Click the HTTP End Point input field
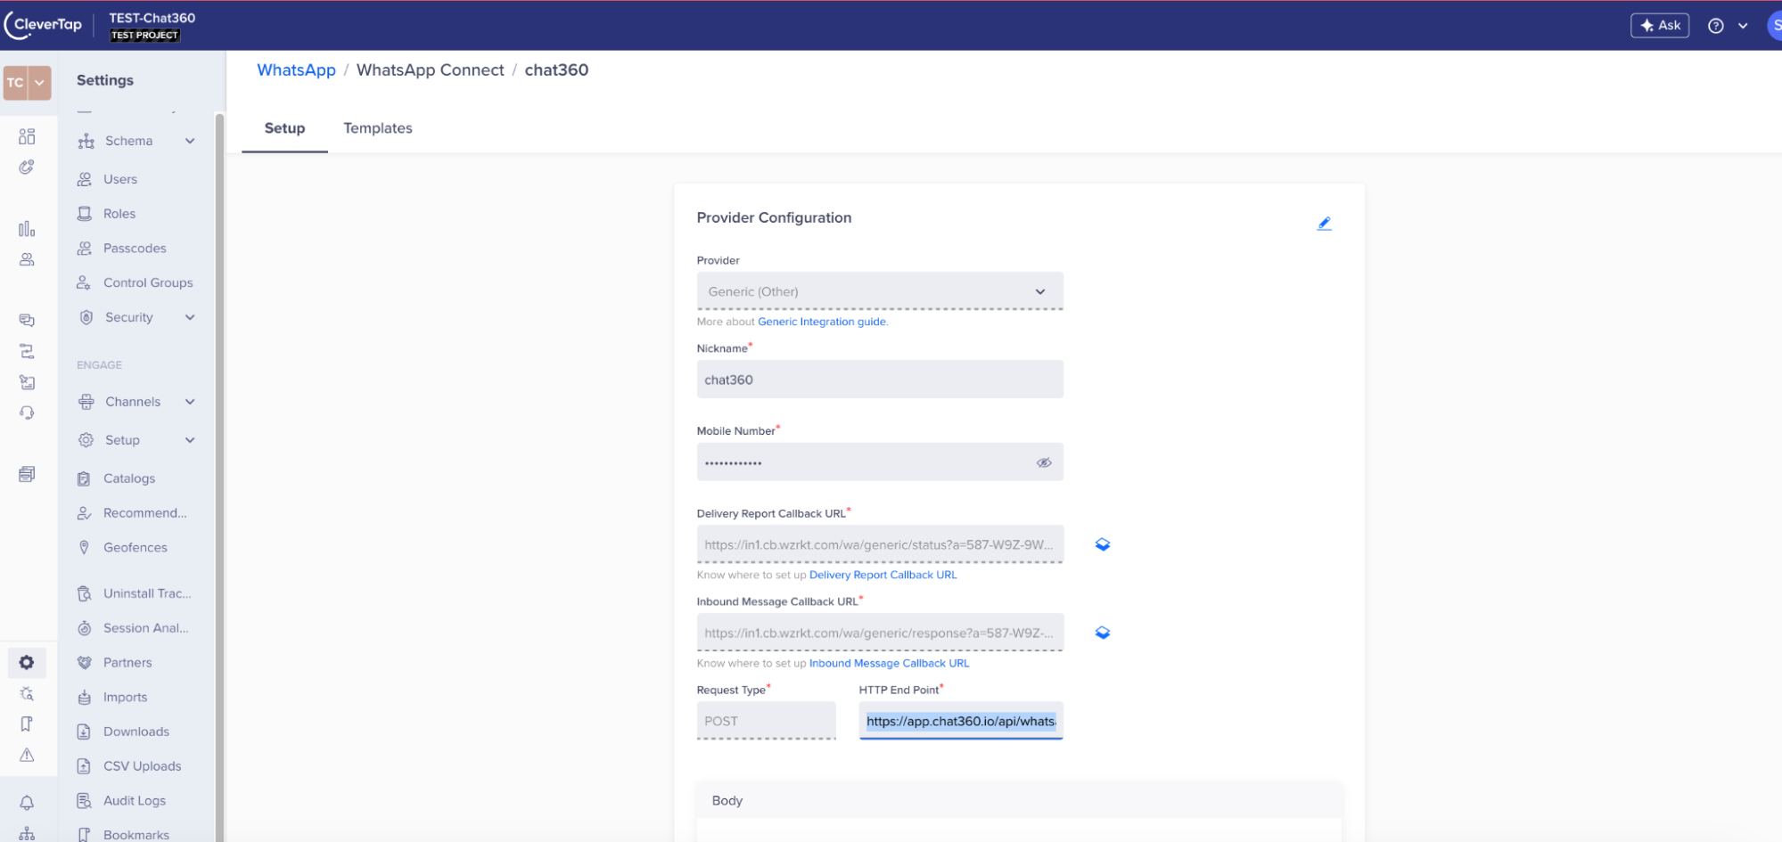 [x=961, y=721]
